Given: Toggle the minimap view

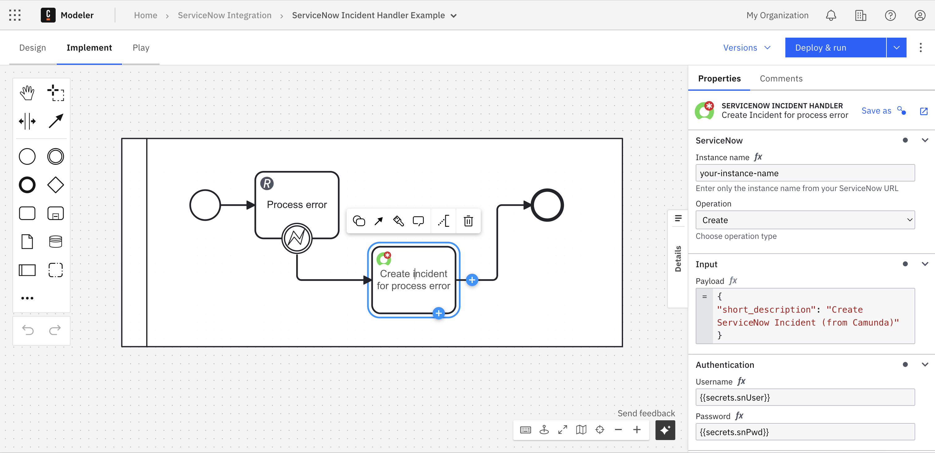Looking at the screenshot, I should [581, 430].
